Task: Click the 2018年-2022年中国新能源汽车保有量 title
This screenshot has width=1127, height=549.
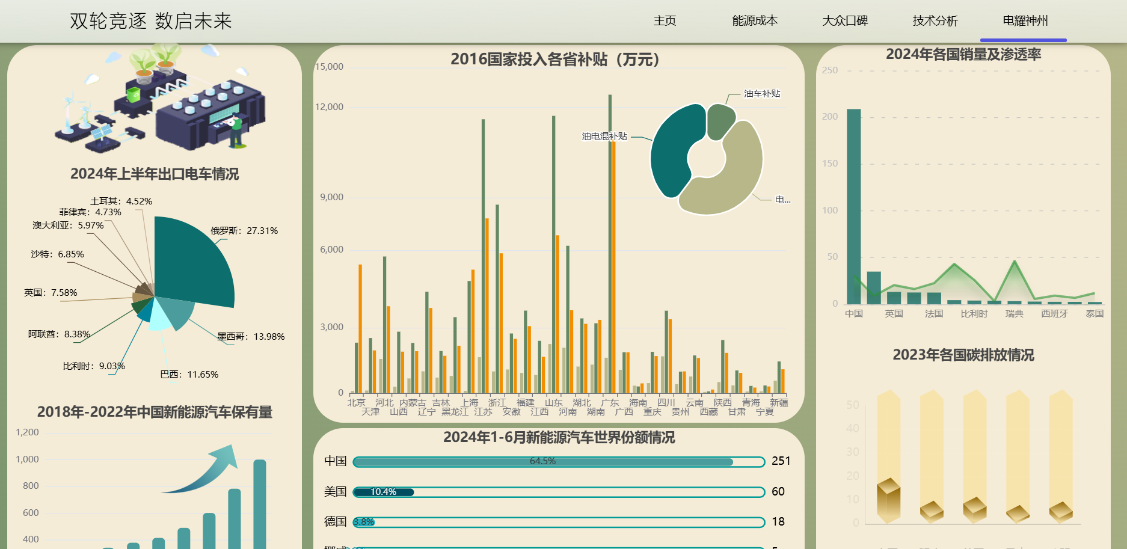Action: point(155,412)
